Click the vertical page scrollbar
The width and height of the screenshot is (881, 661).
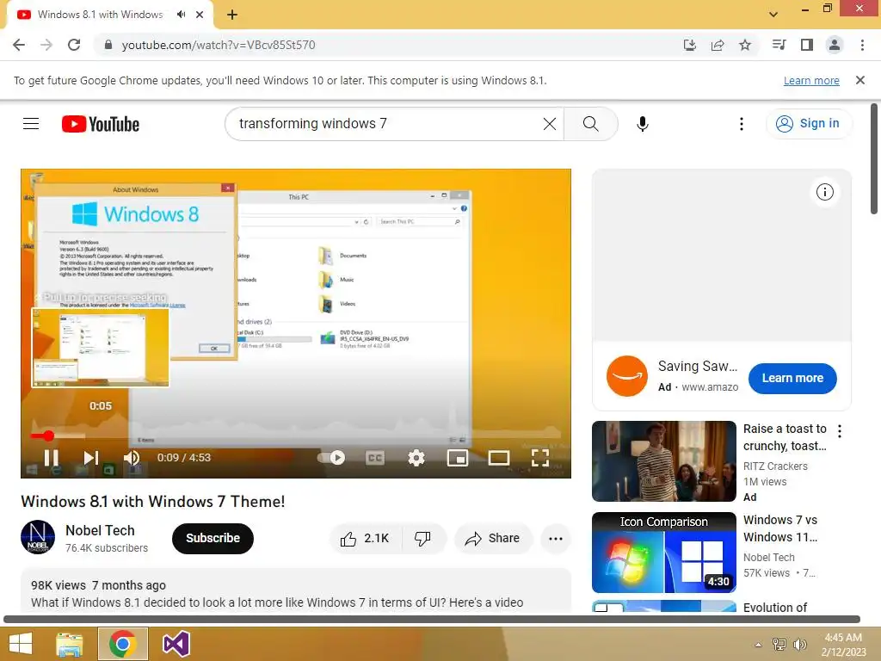click(x=874, y=158)
